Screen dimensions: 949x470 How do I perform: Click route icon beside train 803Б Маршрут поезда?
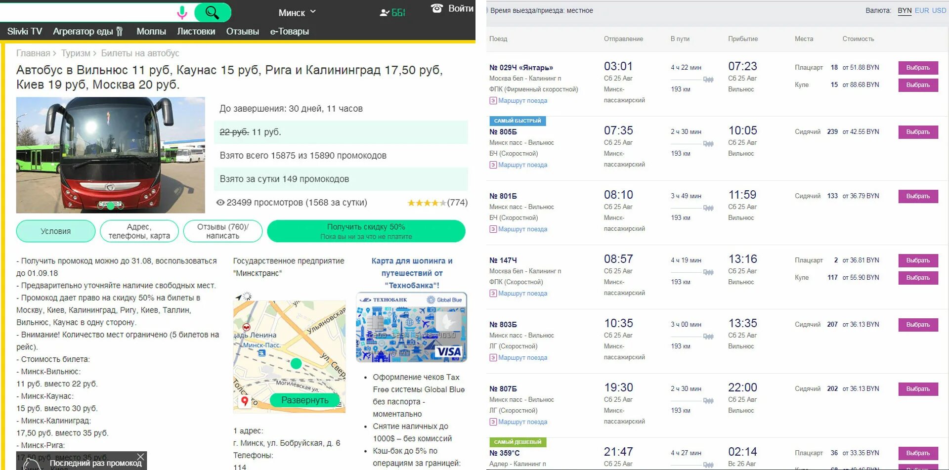(x=493, y=357)
